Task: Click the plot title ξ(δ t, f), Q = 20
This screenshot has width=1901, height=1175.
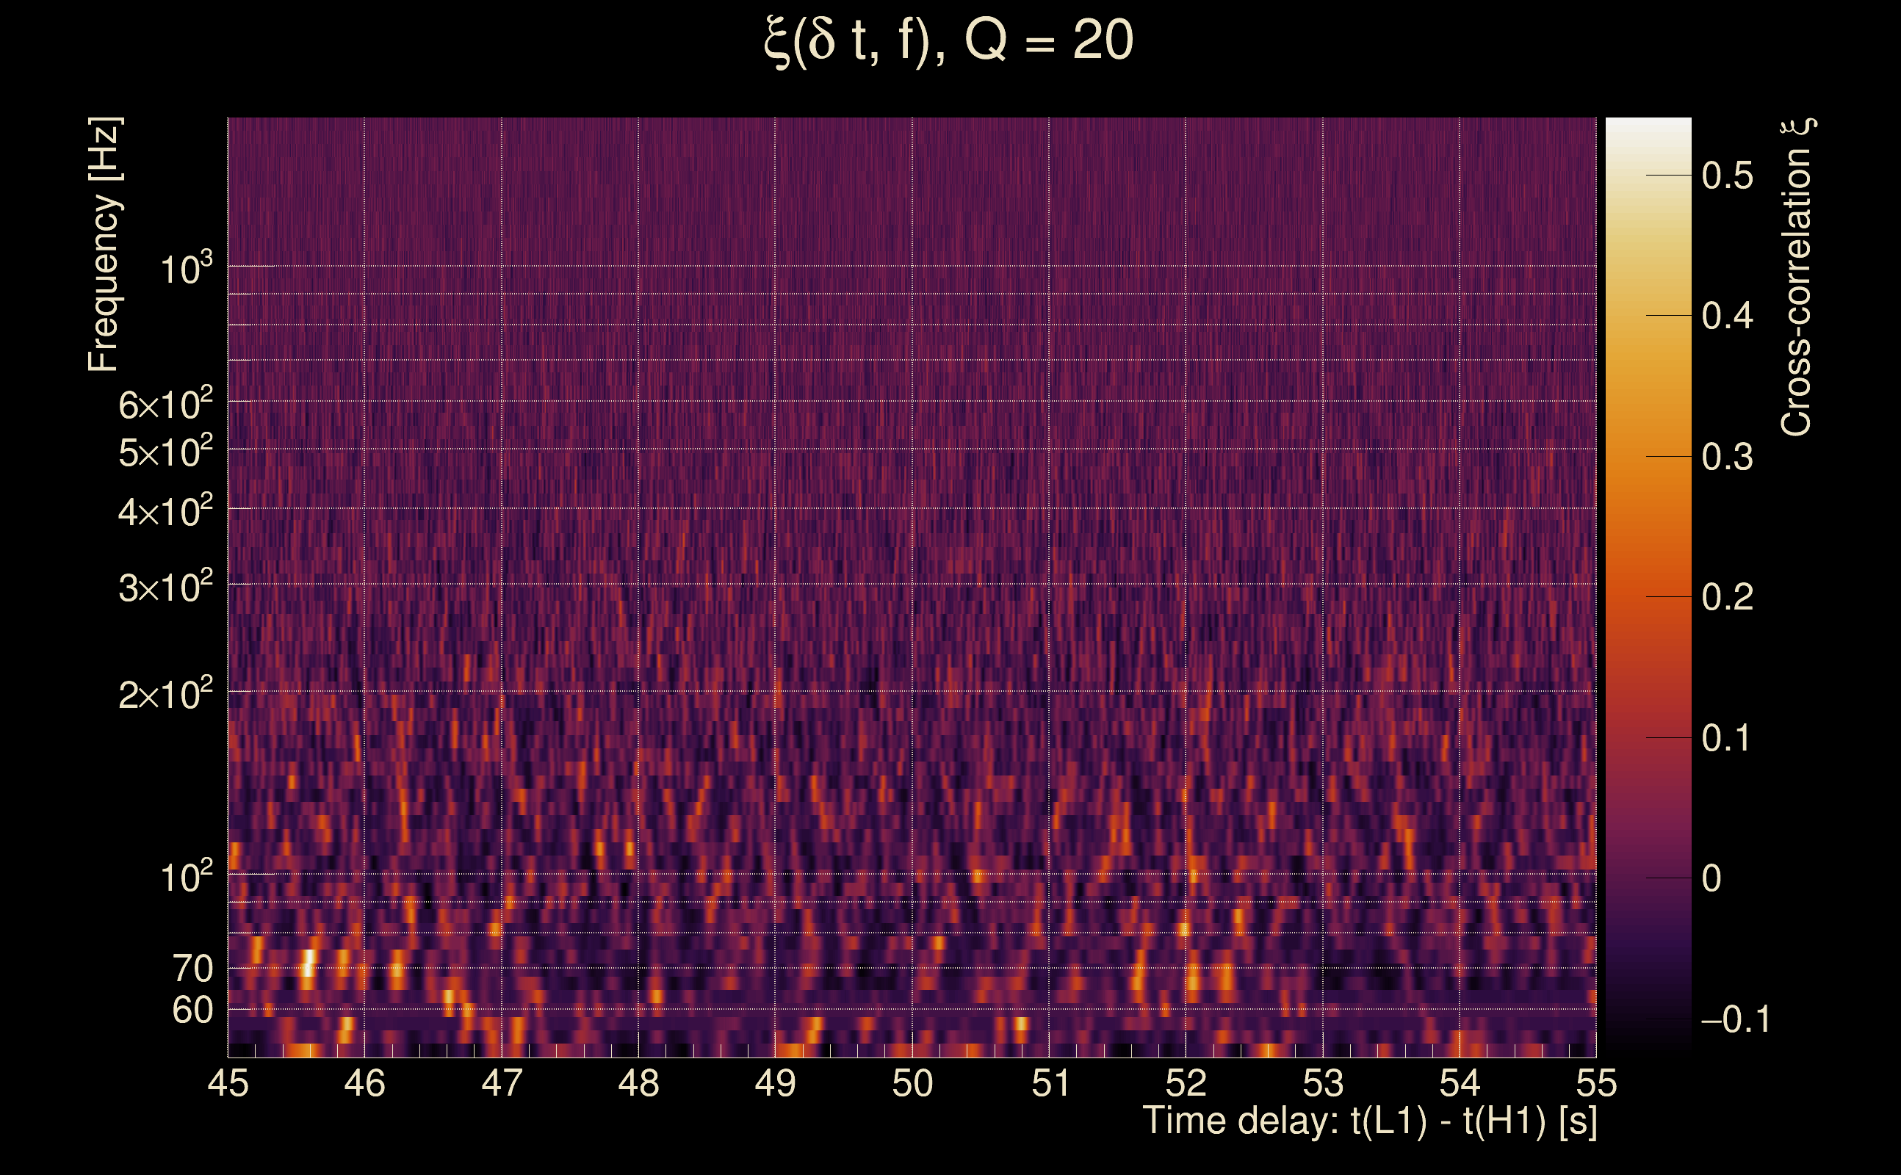Action: (948, 40)
